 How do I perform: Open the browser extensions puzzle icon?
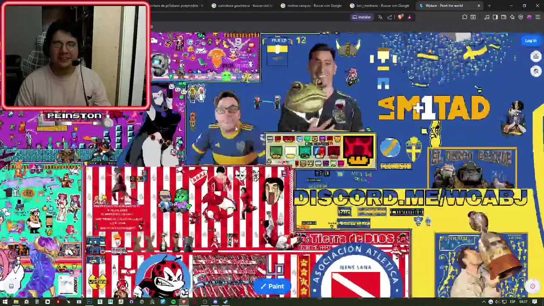[x=465, y=17]
